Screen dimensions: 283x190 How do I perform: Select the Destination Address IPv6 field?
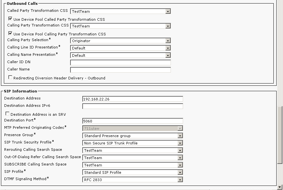coord(133,106)
